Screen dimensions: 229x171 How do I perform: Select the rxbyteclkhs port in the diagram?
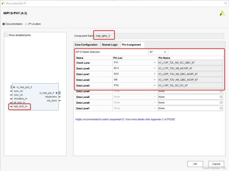click(x=51, y=97)
